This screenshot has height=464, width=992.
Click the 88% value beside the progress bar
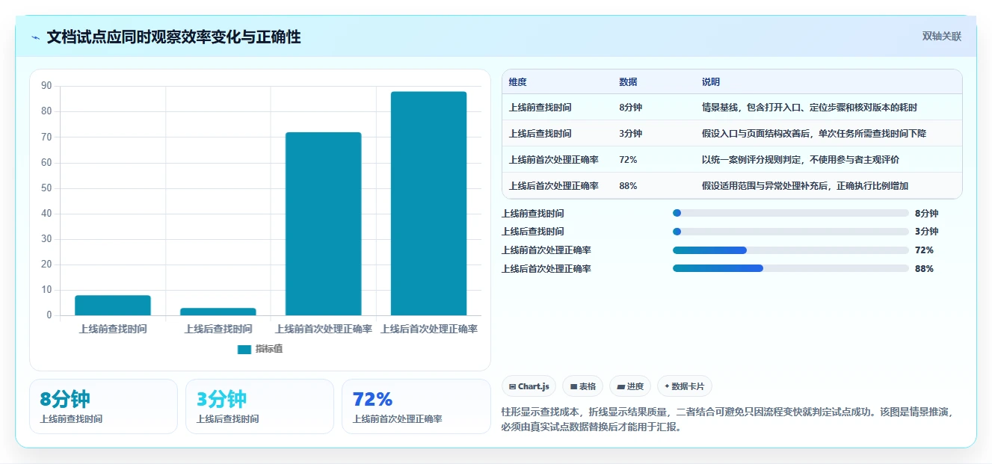click(x=924, y=268)
